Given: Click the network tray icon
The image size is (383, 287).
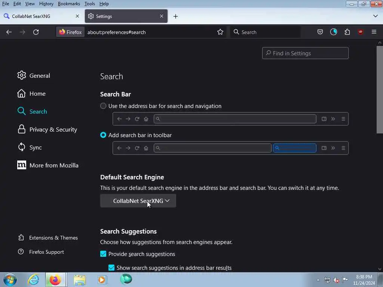Looking at the screenshot, I should pyautogui.click(x=327, y=280).
